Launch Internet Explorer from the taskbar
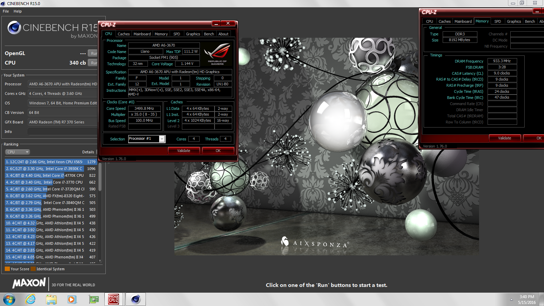The image size is (544, 306). tap(31, 299)
